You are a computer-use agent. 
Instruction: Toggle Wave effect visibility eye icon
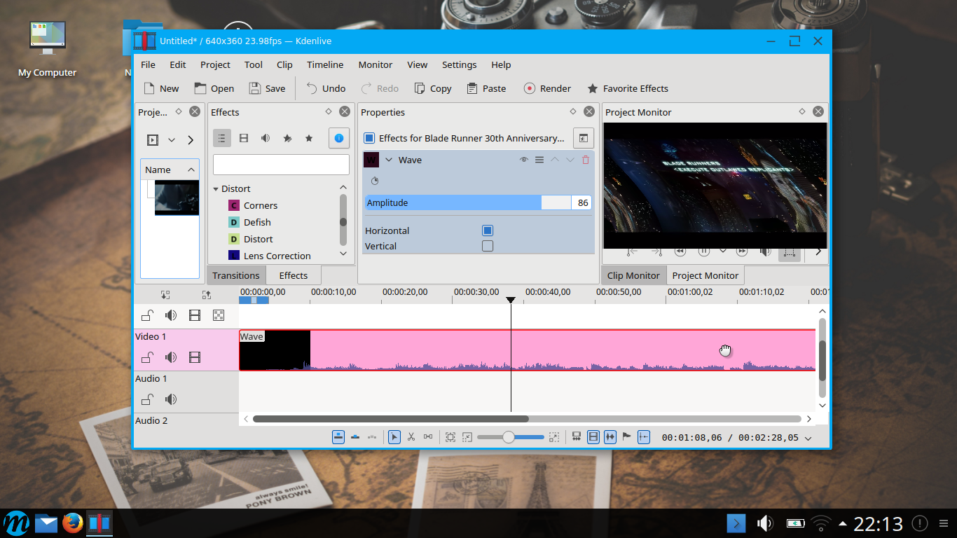[x=524, y=160]
